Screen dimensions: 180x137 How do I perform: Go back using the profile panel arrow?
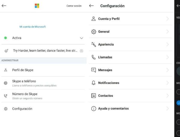4,6
